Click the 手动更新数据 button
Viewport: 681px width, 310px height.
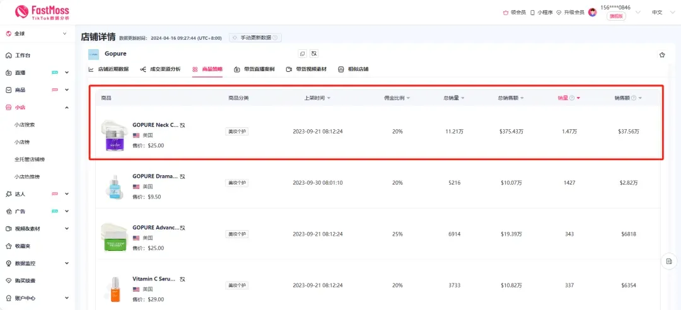(255, 38)
